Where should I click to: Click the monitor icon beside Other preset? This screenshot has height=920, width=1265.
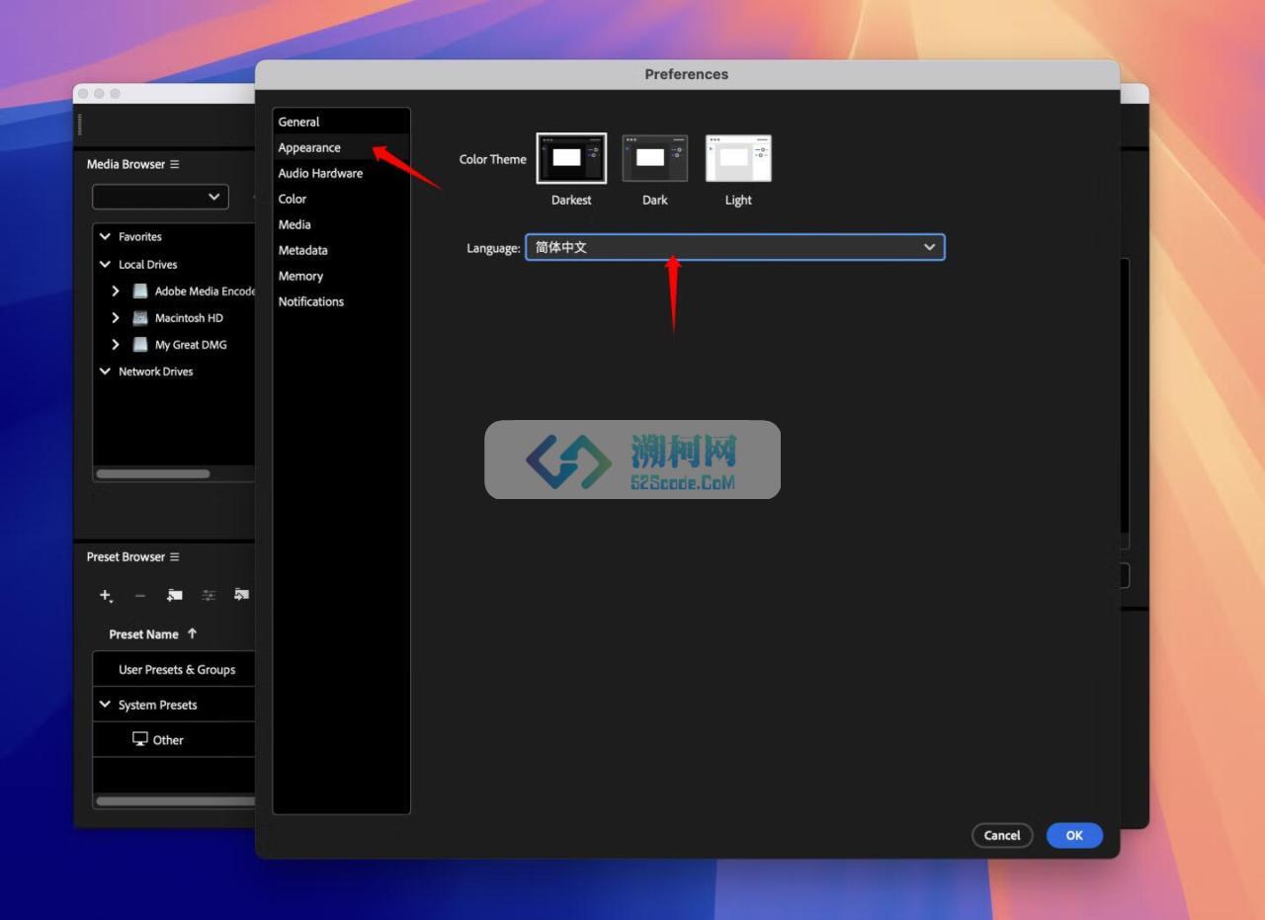pyautogui.click(x=140, y=739)
